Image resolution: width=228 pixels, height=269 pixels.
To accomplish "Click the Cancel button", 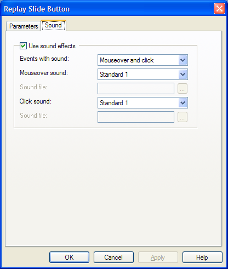I will pyautogui.click(x=113, y=257).
